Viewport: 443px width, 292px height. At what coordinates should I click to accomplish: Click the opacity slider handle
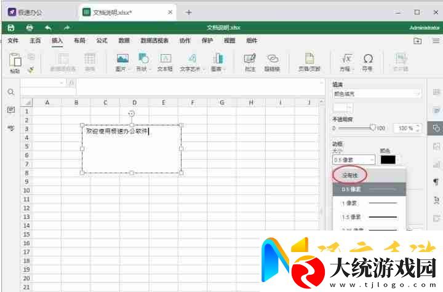[x=373, y=128]
